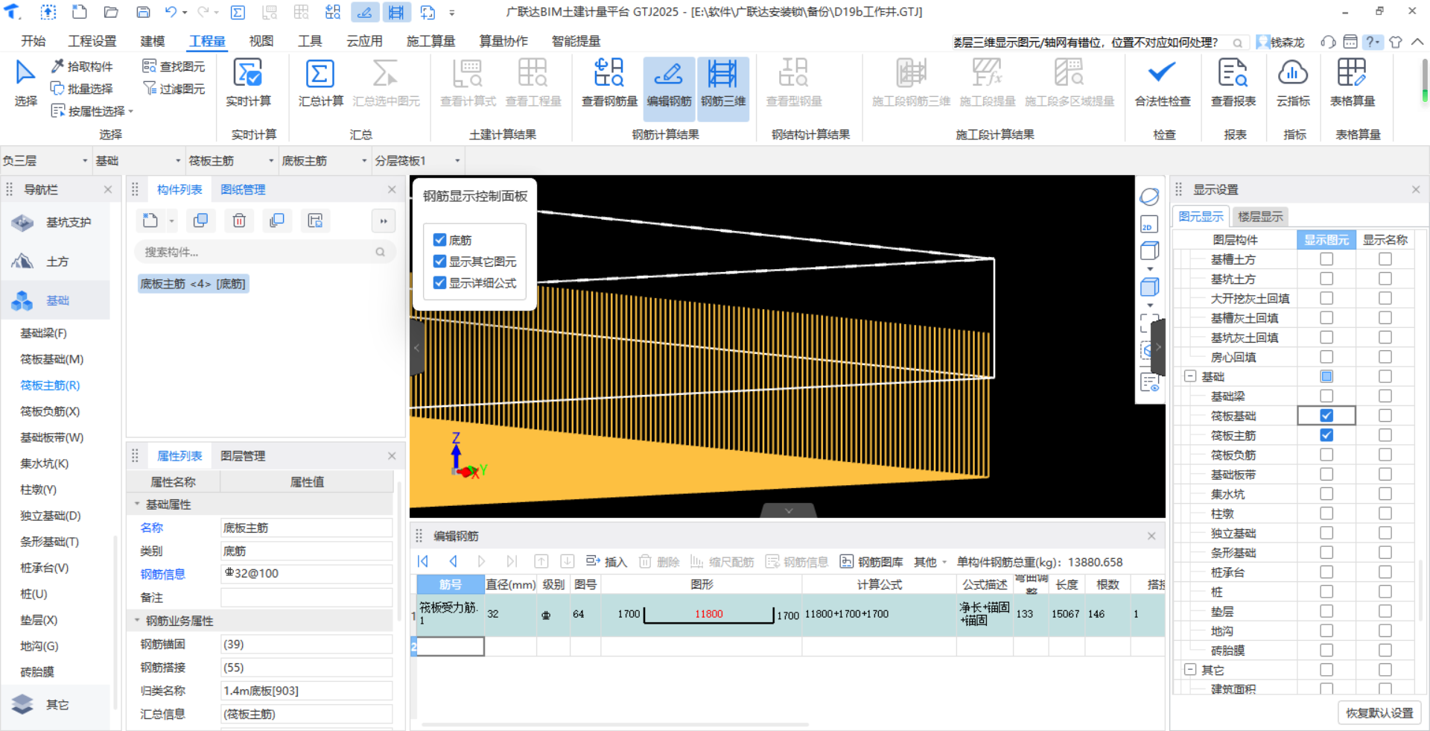Open the 视图 ribbon tab
1430x731 pixels.
(261, 41)
